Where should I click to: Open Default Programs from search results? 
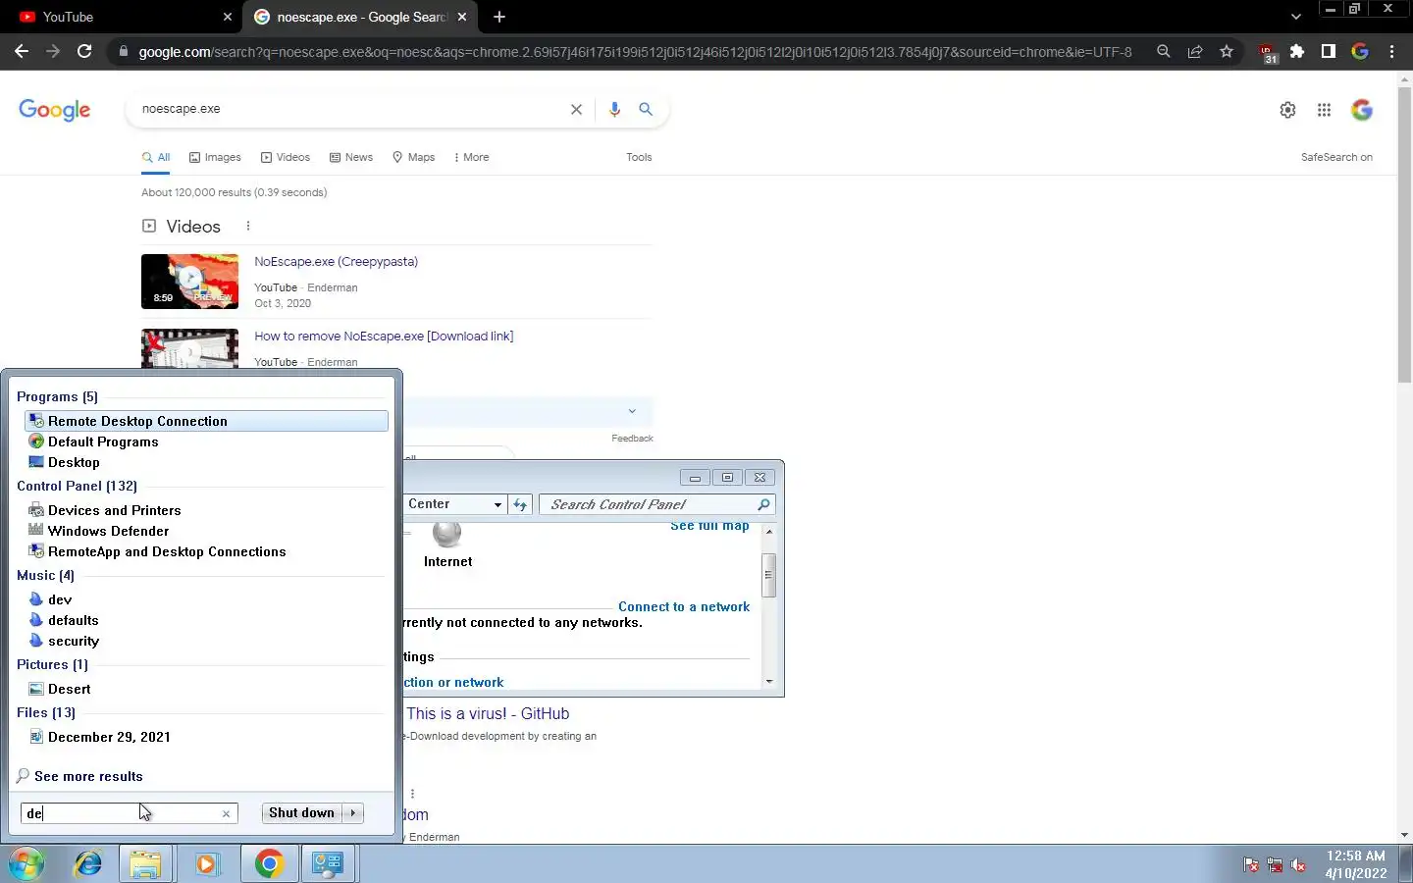click(x=103, y=441)
